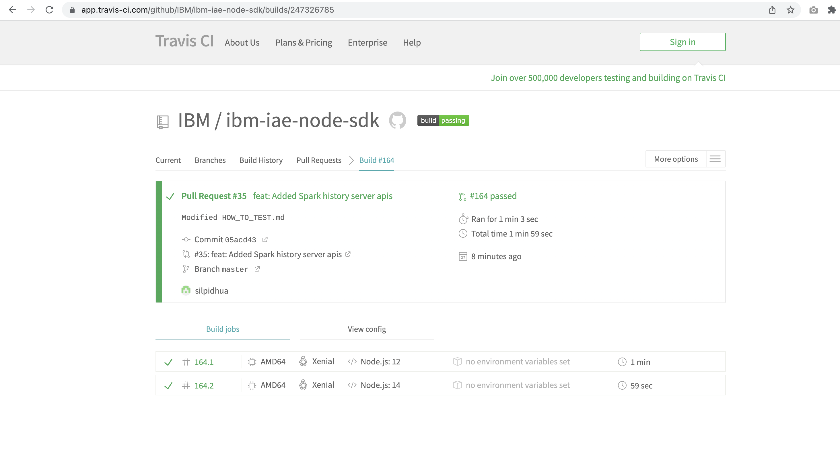Screen dimensions: 840x449
Task: Click the build passing badge
Action: pos(443,120)
